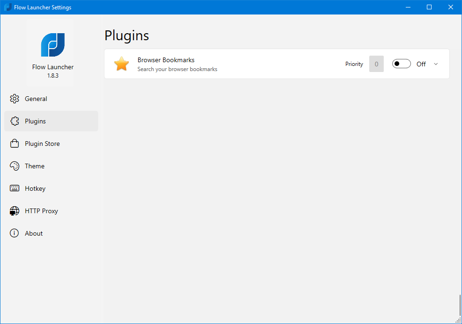Click the Priority value button showing 0

pos(376,64)
